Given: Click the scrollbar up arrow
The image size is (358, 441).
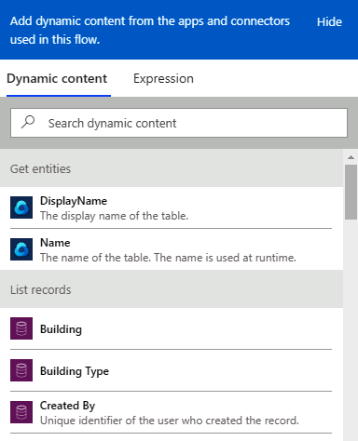Looking at the screenshot, I should click(x=351, y=157).
